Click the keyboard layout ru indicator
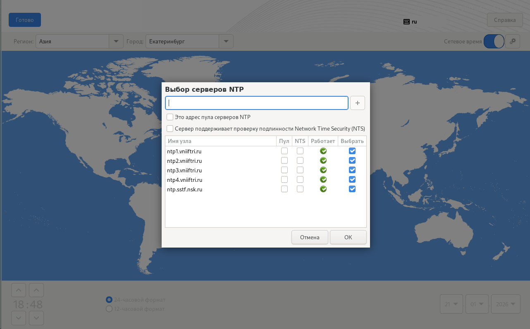Screen dimensions: 530x329 [x=410, y=21]
